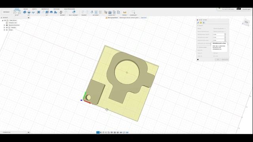Image resolution: width=253 pixels, height=142 pixels.
Task: Open the ADDITIV ribbon tab
Action: pyautogui.click(x=34, y=9)
